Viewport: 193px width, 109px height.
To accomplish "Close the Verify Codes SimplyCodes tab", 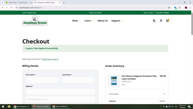I will pyautogui.click(x=31, y=2).
